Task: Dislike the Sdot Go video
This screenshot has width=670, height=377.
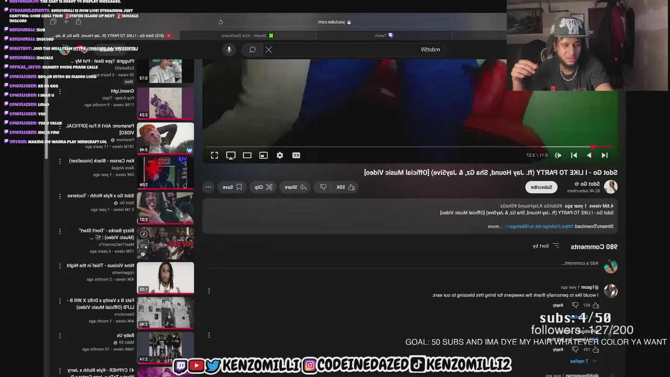Action: click(x=323, y=187)
